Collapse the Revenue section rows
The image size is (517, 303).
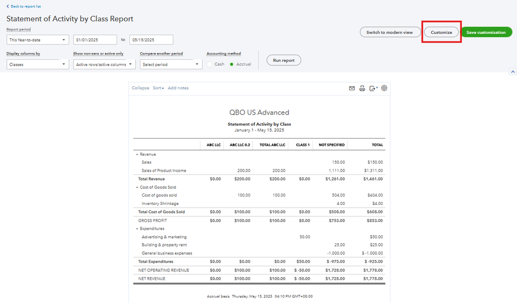(x=137, y=154)
